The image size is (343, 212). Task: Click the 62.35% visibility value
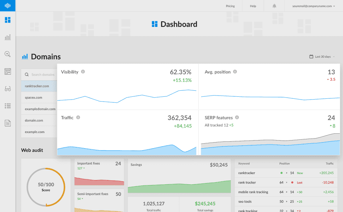pos(180,72)
